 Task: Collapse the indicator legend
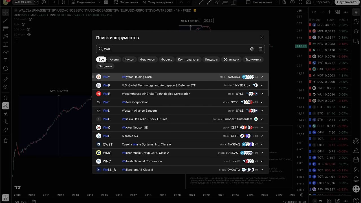17,40
